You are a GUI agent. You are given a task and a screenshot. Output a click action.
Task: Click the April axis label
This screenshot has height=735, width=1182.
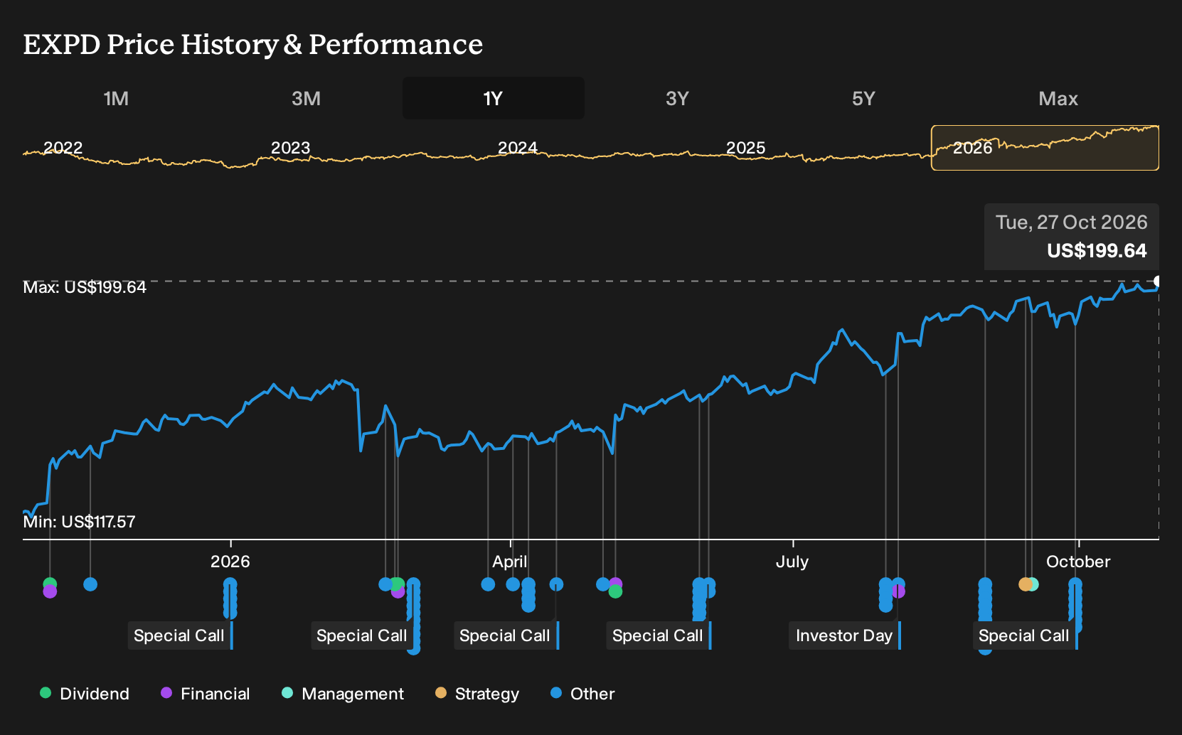coord(510,562)
